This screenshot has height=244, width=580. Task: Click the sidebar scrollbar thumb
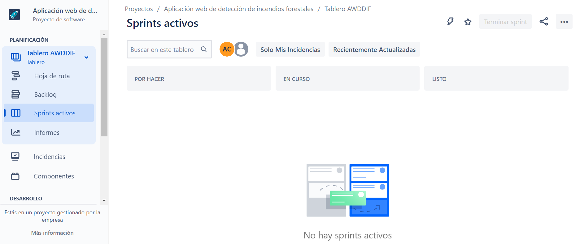pos(104,87)
